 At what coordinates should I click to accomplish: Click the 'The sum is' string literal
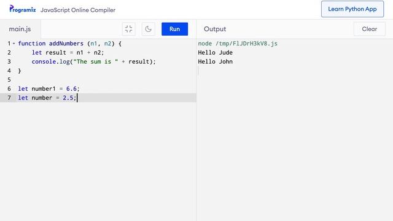click(x=96, y=61)
